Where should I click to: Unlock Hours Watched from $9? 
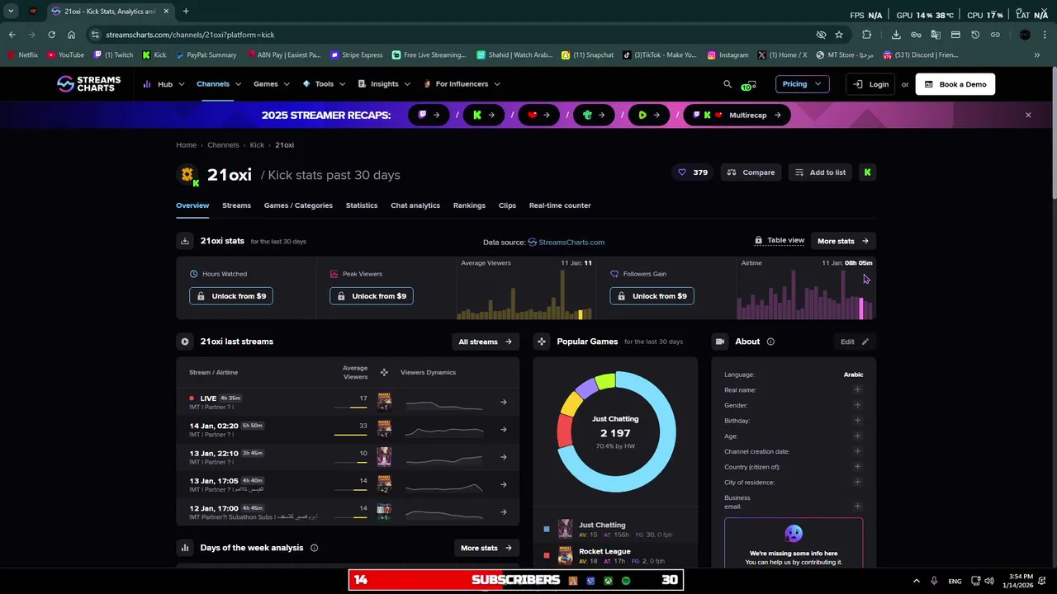click(231, 296)
